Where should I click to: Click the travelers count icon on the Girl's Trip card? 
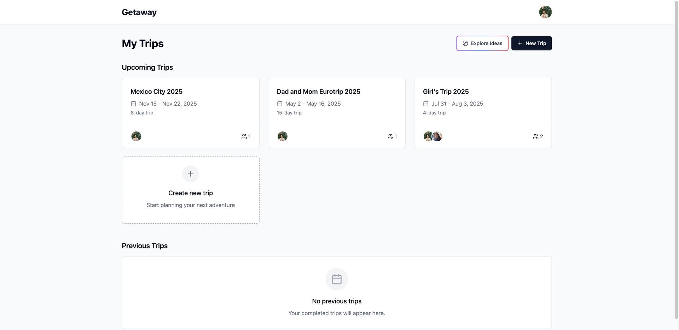[x=535, y=136]
